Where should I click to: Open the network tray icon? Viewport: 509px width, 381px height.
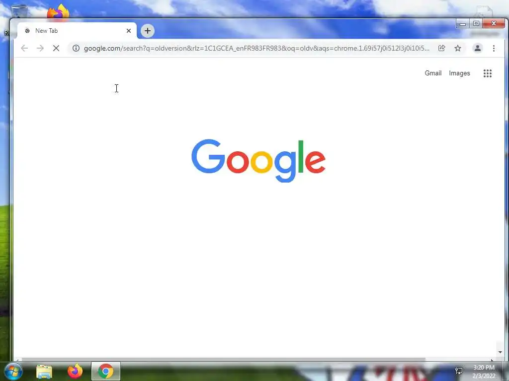(459, 371)
